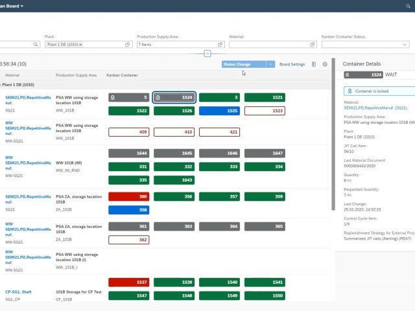Open the table settings gear icon
The image size is (415, 311).
(325, 65)
